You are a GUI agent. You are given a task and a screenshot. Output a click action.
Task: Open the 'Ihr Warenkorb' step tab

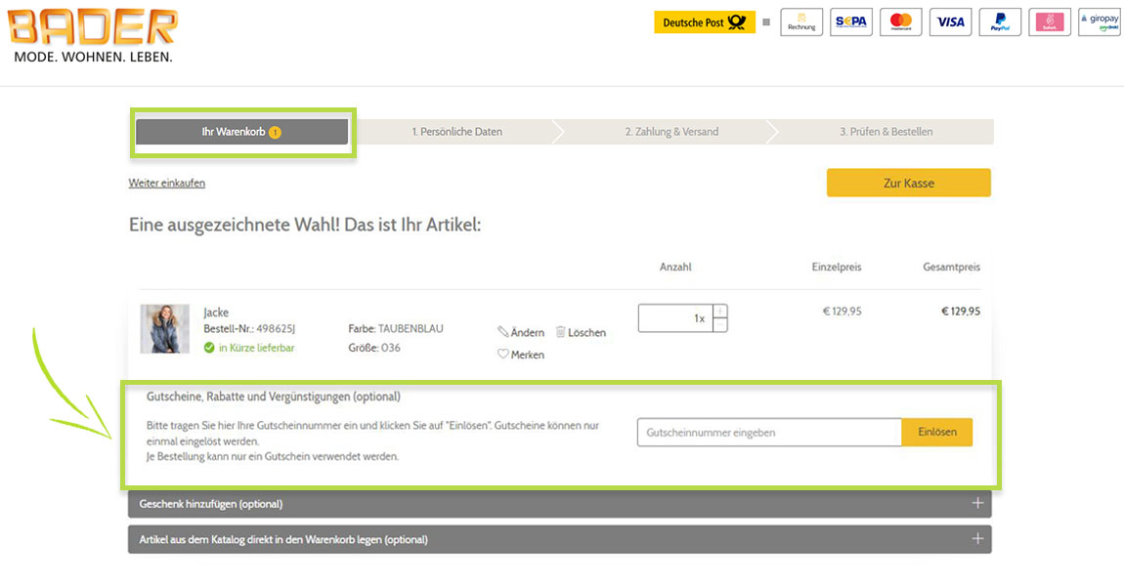pos(241,132)
